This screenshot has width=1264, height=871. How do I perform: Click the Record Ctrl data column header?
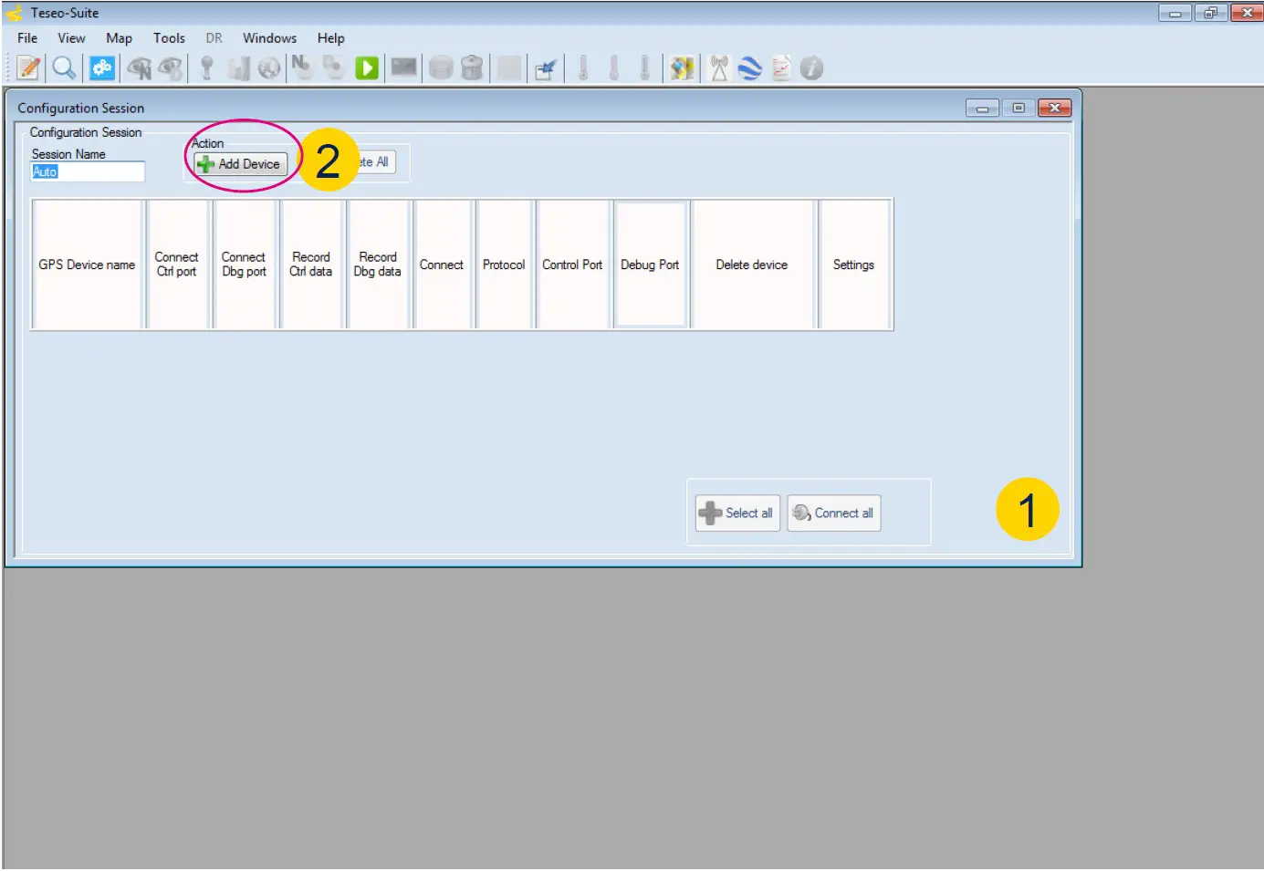tap(311, 264)
